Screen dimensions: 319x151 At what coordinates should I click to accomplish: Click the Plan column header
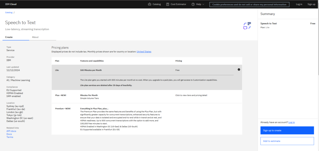pyautogui.click(x=57, y=61)
